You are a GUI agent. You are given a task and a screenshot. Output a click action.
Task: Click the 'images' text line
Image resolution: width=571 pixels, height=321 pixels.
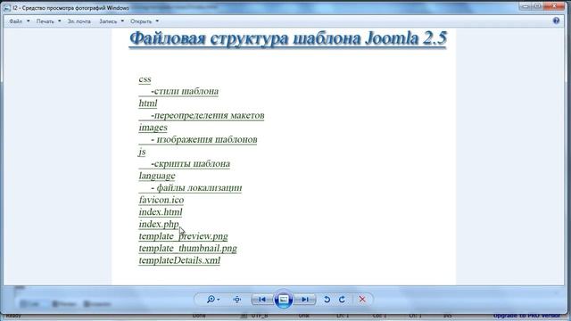pyautogui.click(x=153, y=128)
